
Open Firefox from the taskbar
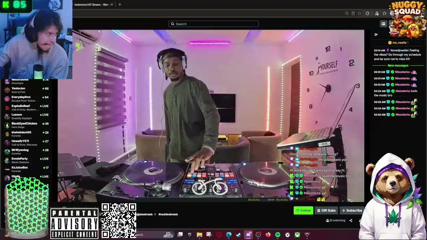coord(268,235)
